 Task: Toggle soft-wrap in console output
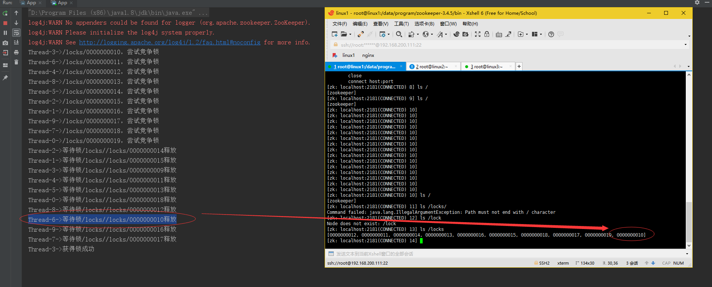coord(16,33)
